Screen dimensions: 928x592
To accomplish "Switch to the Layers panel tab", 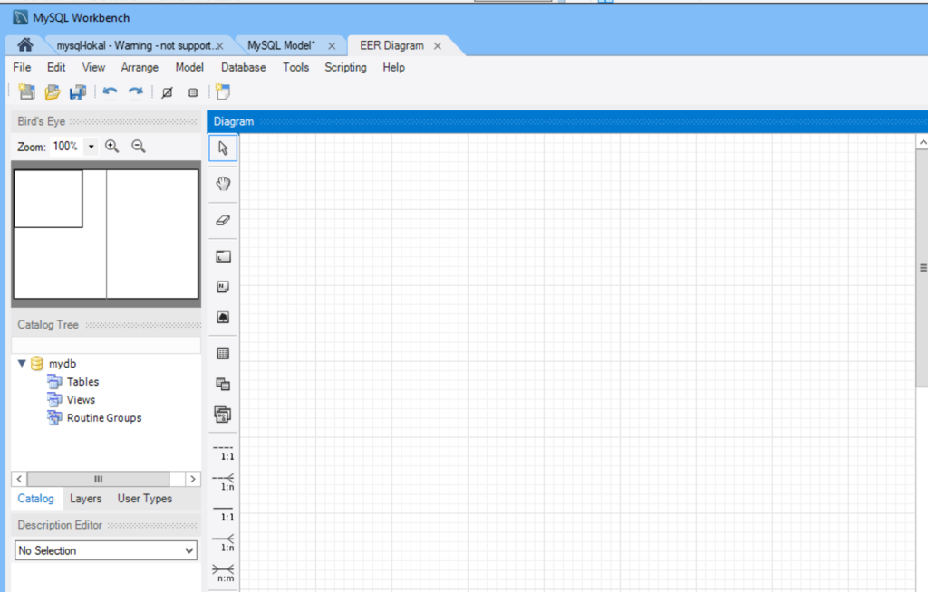I will tap(86, 499).
